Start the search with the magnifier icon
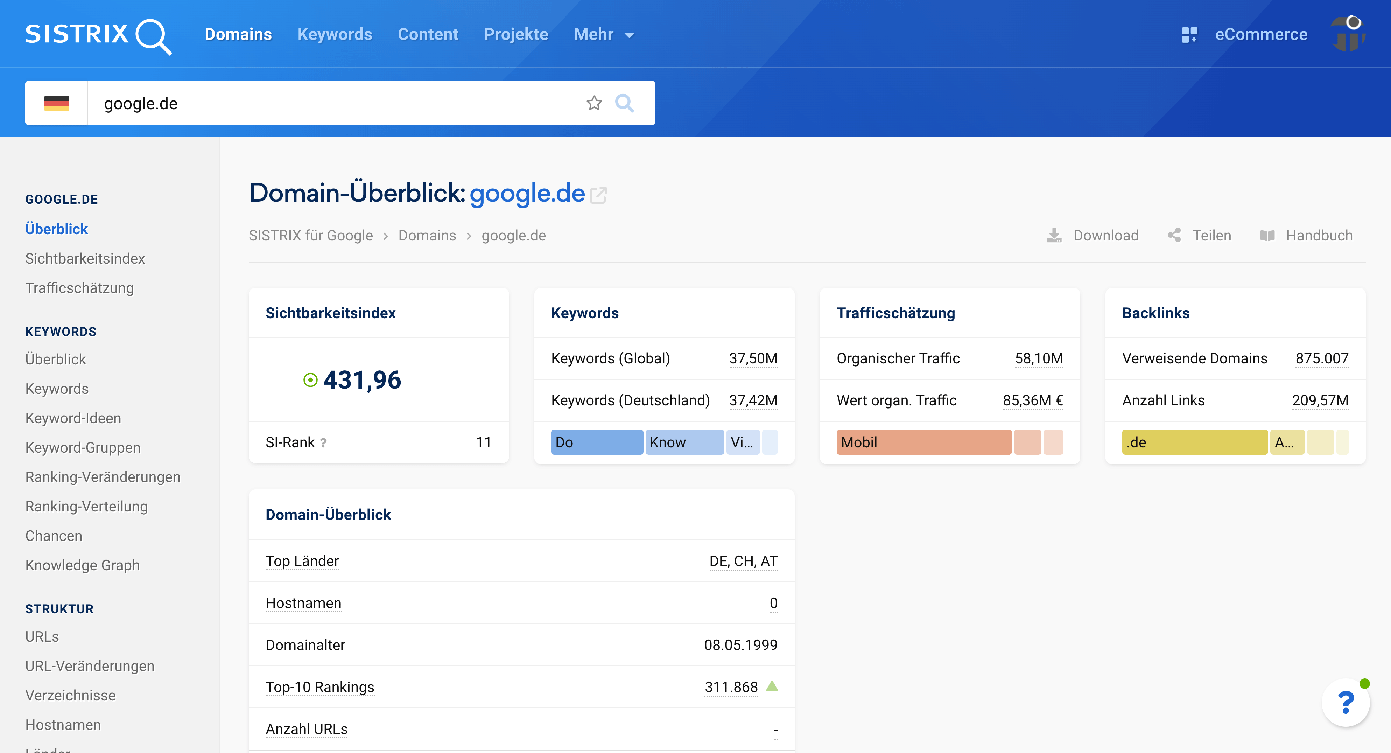Screen dimensions: 1391x753 [x=625, y=103]
